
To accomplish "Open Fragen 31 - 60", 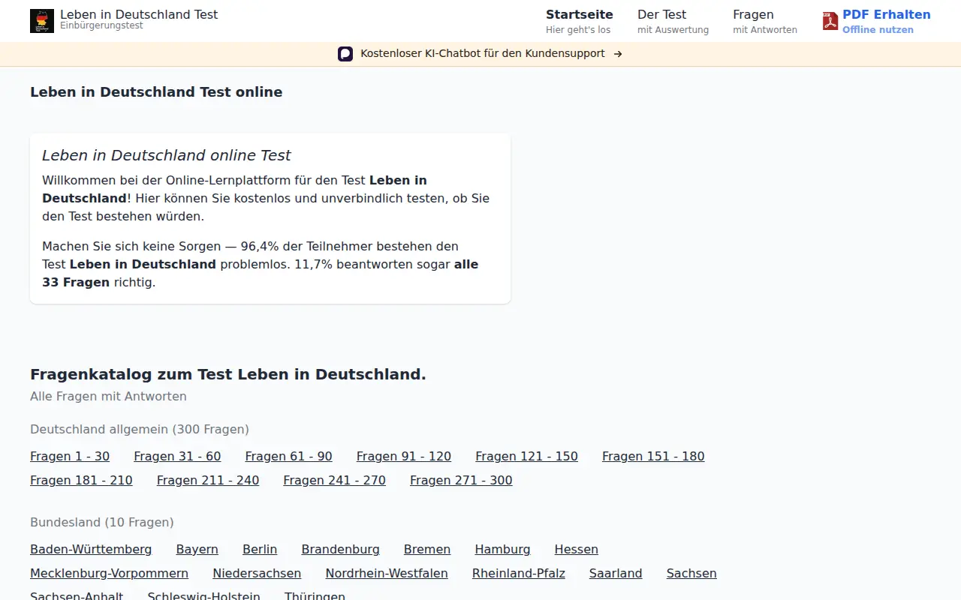I will 177,457.
